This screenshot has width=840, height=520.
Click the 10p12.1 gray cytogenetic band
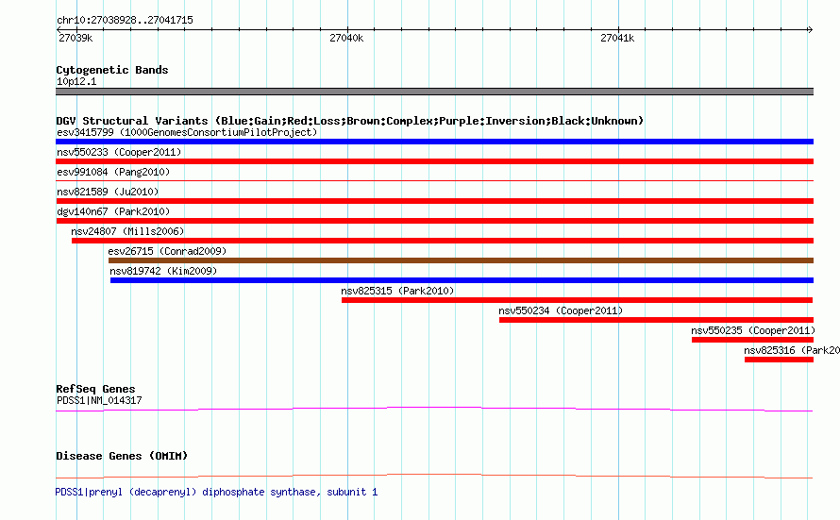pyautogui.click(x=434, y=92)
